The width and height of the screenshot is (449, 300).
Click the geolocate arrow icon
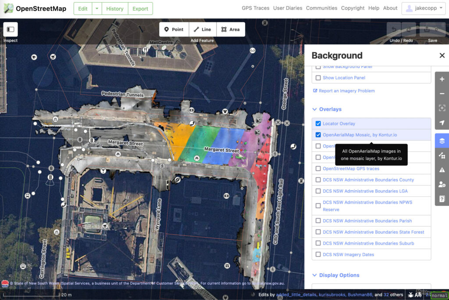[442, 123]
